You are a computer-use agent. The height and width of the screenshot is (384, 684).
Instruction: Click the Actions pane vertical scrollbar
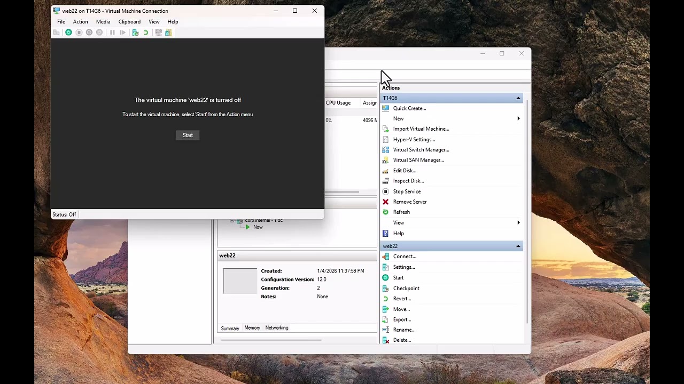(x=527, y=211)
